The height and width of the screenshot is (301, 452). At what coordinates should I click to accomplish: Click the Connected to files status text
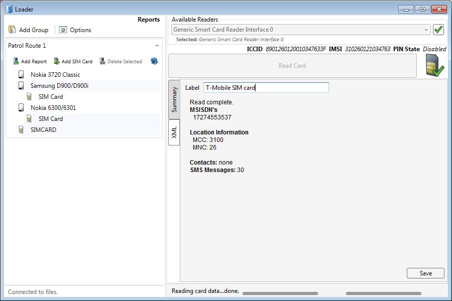coord(33,292)
